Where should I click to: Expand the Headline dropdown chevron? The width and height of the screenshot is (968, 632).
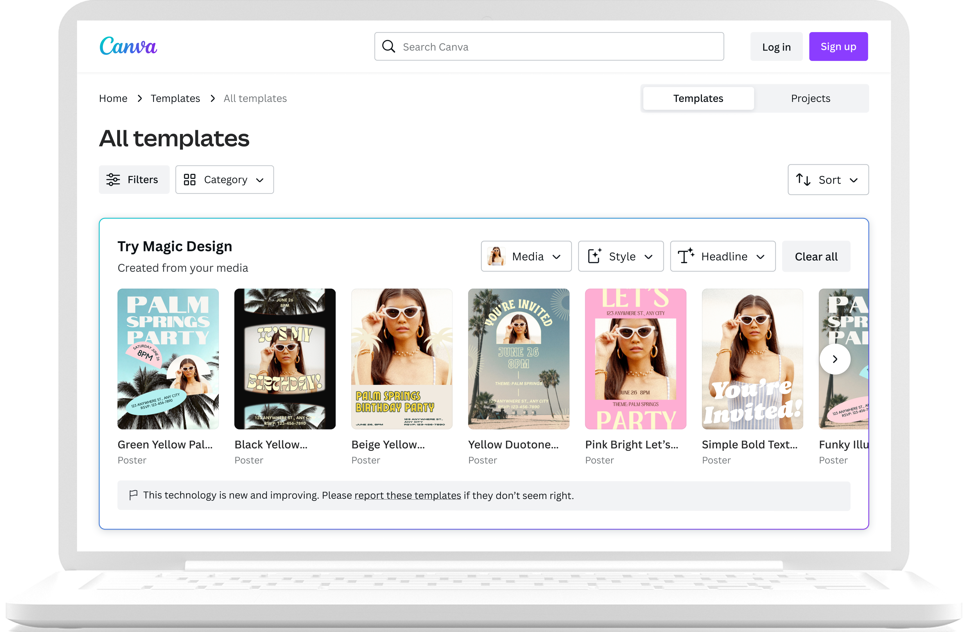coord(761,257)
